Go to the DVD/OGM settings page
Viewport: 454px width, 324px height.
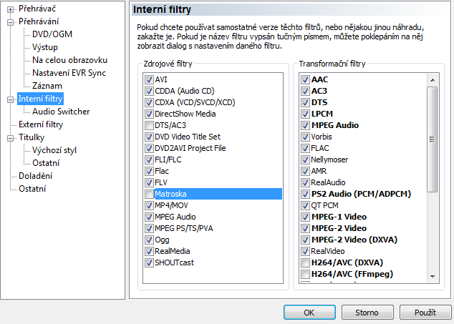[x=52, y=34]
